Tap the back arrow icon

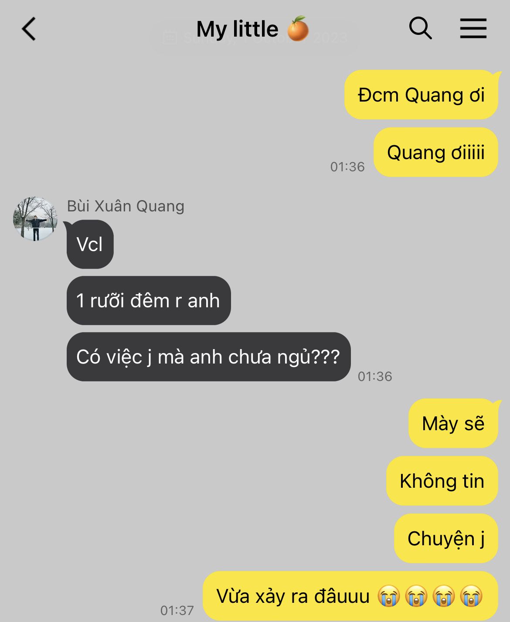pos(29,29)
